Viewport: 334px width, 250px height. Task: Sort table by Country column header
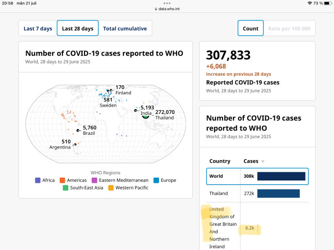[219, 161]
